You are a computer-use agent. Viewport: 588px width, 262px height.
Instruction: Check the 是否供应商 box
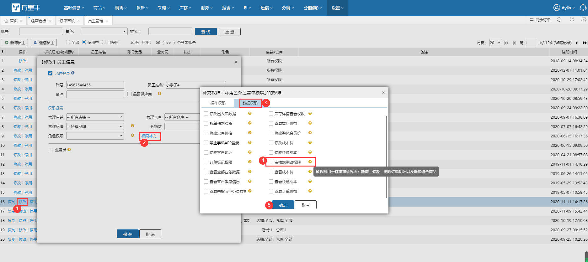tap(130, 94)
